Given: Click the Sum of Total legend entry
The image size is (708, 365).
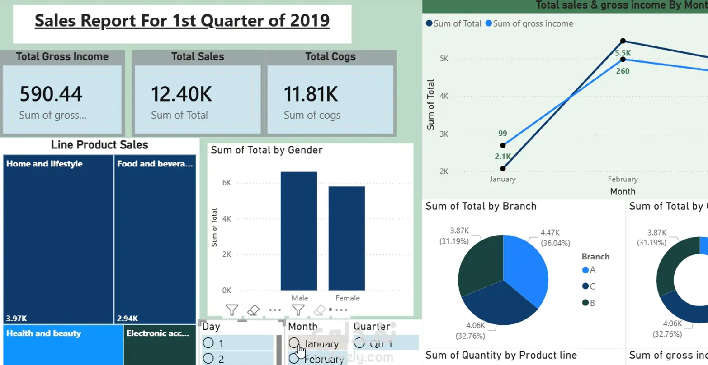Looking at the screenshot, I should click(x=453, y=23).
